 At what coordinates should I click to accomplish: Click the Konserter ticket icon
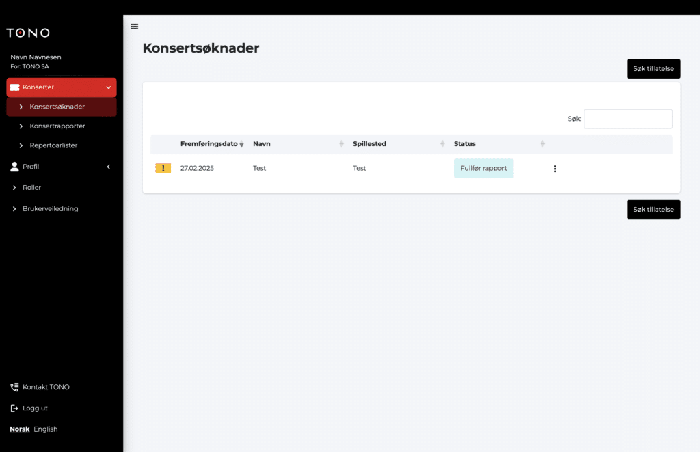[x=15, y=87]
